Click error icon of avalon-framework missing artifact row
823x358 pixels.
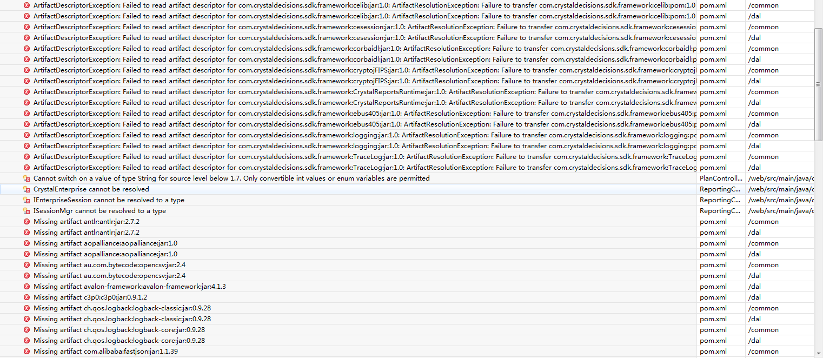coord(26,287)
